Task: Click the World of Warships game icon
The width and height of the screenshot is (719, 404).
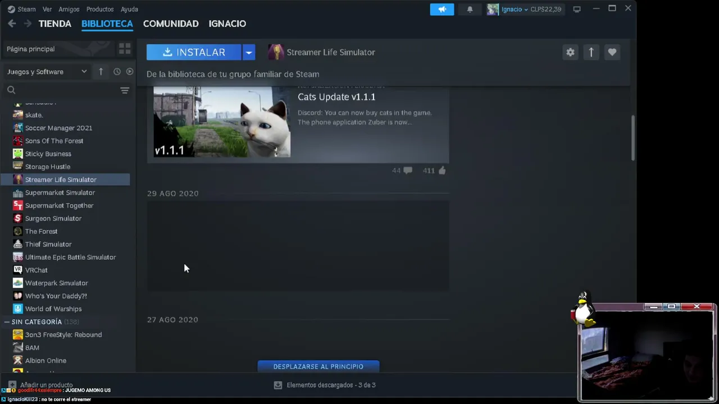Action: (18, 309)
